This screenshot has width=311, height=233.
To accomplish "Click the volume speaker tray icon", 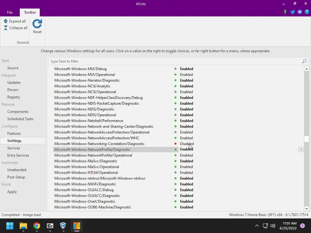I will (273, 226).
